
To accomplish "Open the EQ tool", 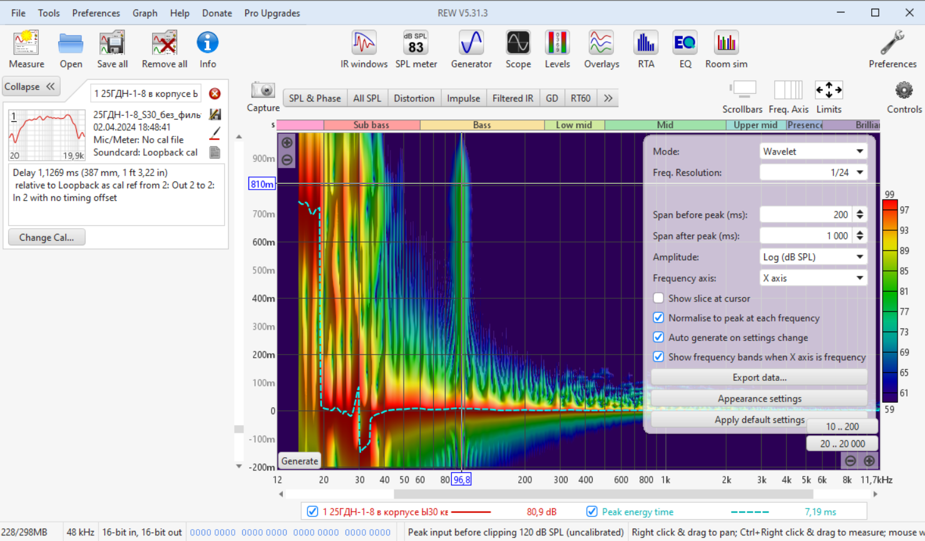I will coord(685,43).
